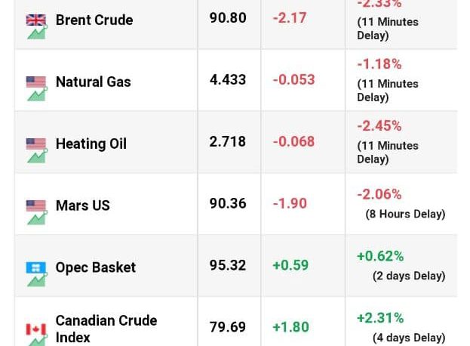Click the Canadian flag icon by Canadian Crude Index
Screen dimensions: 470x346
tap(36, 329)
